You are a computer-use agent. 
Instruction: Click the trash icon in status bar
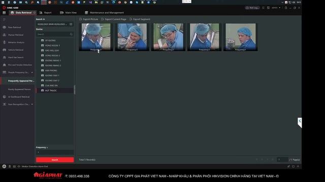click(x=10, y=166)
